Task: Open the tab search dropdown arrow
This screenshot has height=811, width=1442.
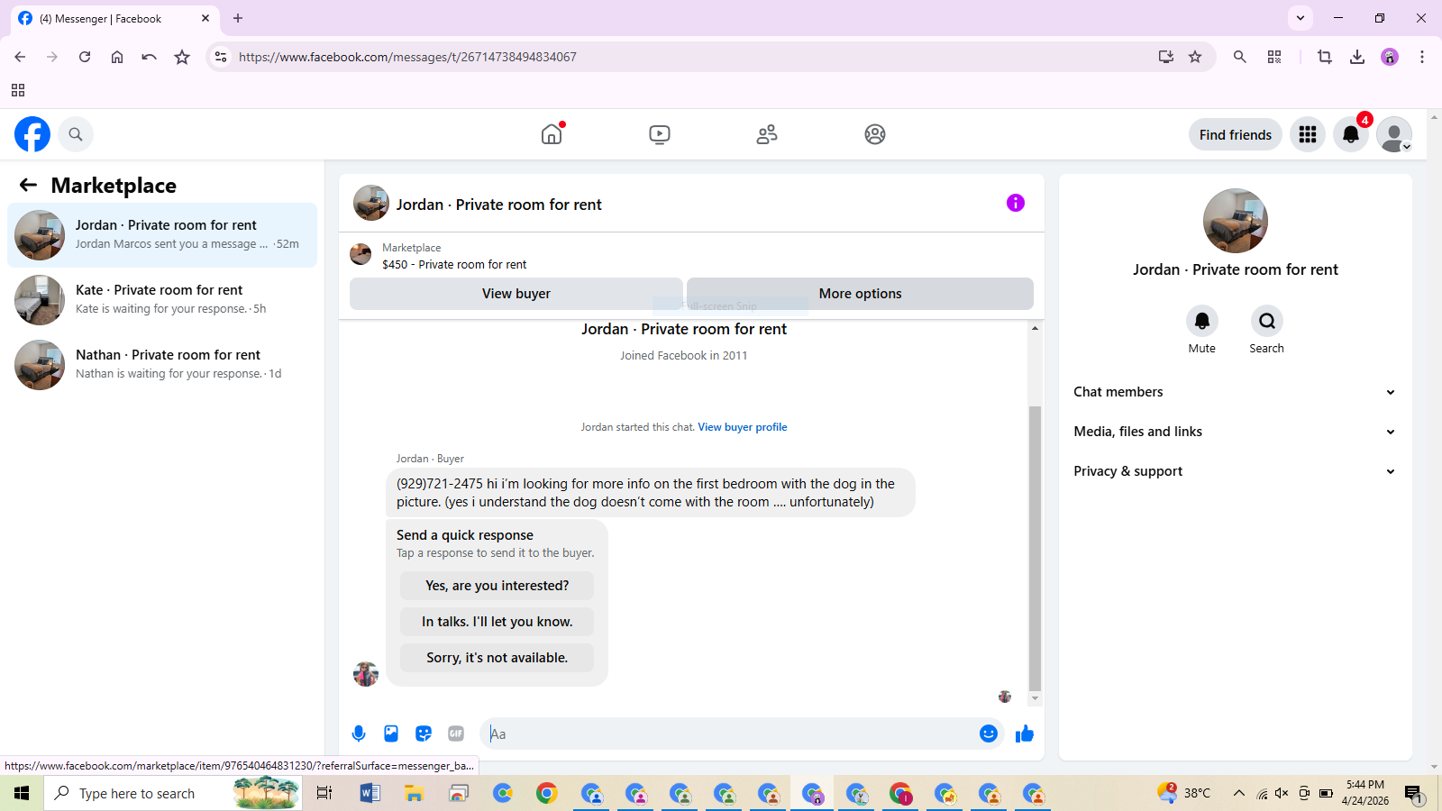Action: (x=1301, y=18)
